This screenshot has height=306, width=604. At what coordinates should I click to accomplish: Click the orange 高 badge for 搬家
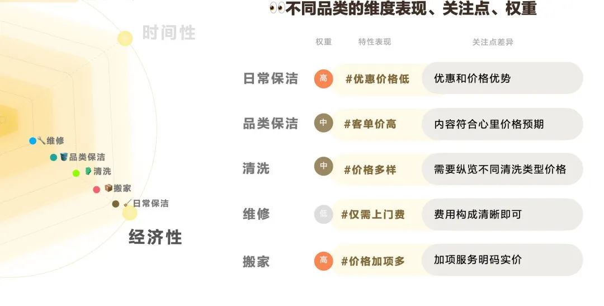[x=324, y=261]
